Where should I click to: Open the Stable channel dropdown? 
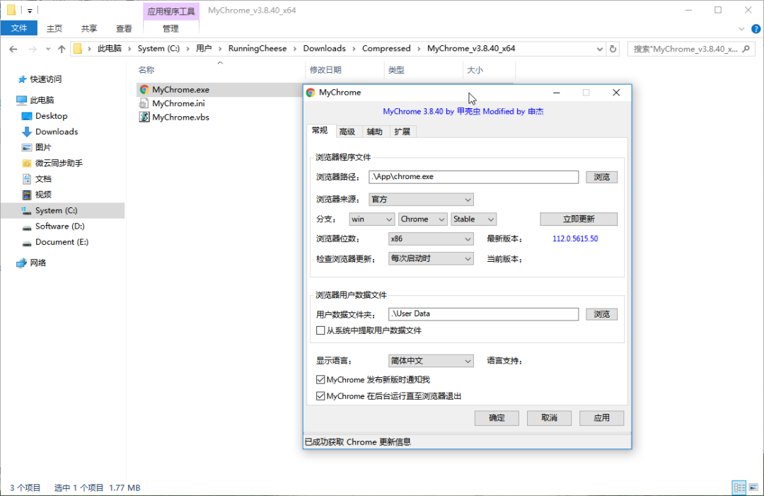point(473,219)
